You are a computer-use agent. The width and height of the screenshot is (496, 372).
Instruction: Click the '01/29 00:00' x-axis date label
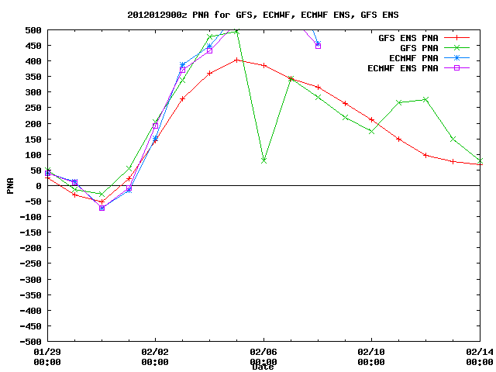(x=47, y=356)
